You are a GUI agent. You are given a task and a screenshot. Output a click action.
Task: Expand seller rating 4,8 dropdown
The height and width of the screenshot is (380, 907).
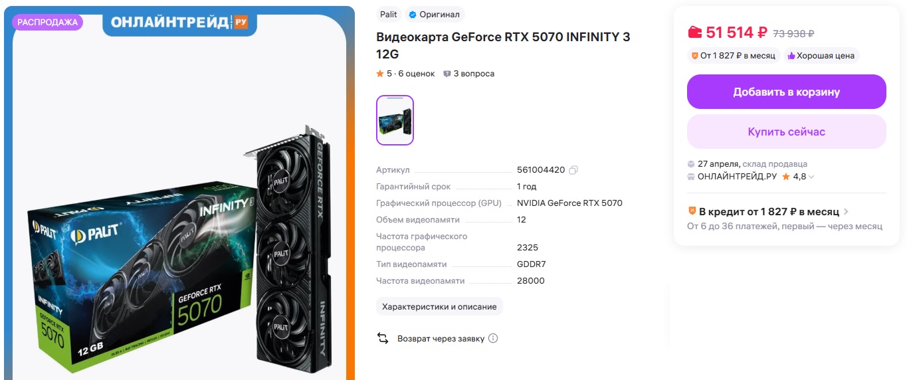pos(811,177)
